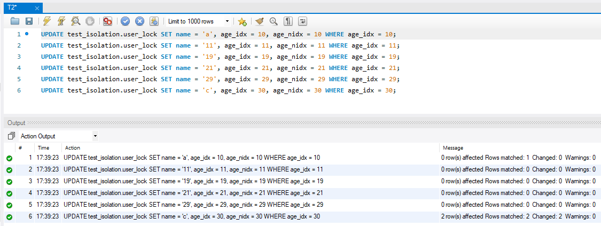This screenshot has width=601, height=226.
Task: Click green success icon of output row 1
Action: 9,158
